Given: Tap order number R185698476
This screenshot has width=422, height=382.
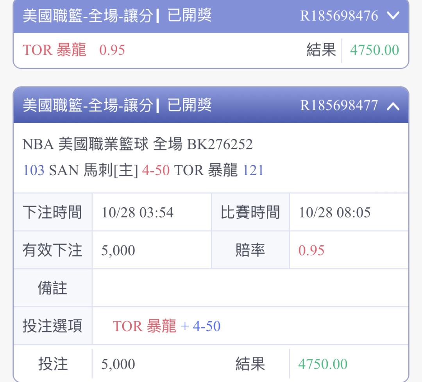Looking at the screenshot, I should click(339, 16).
